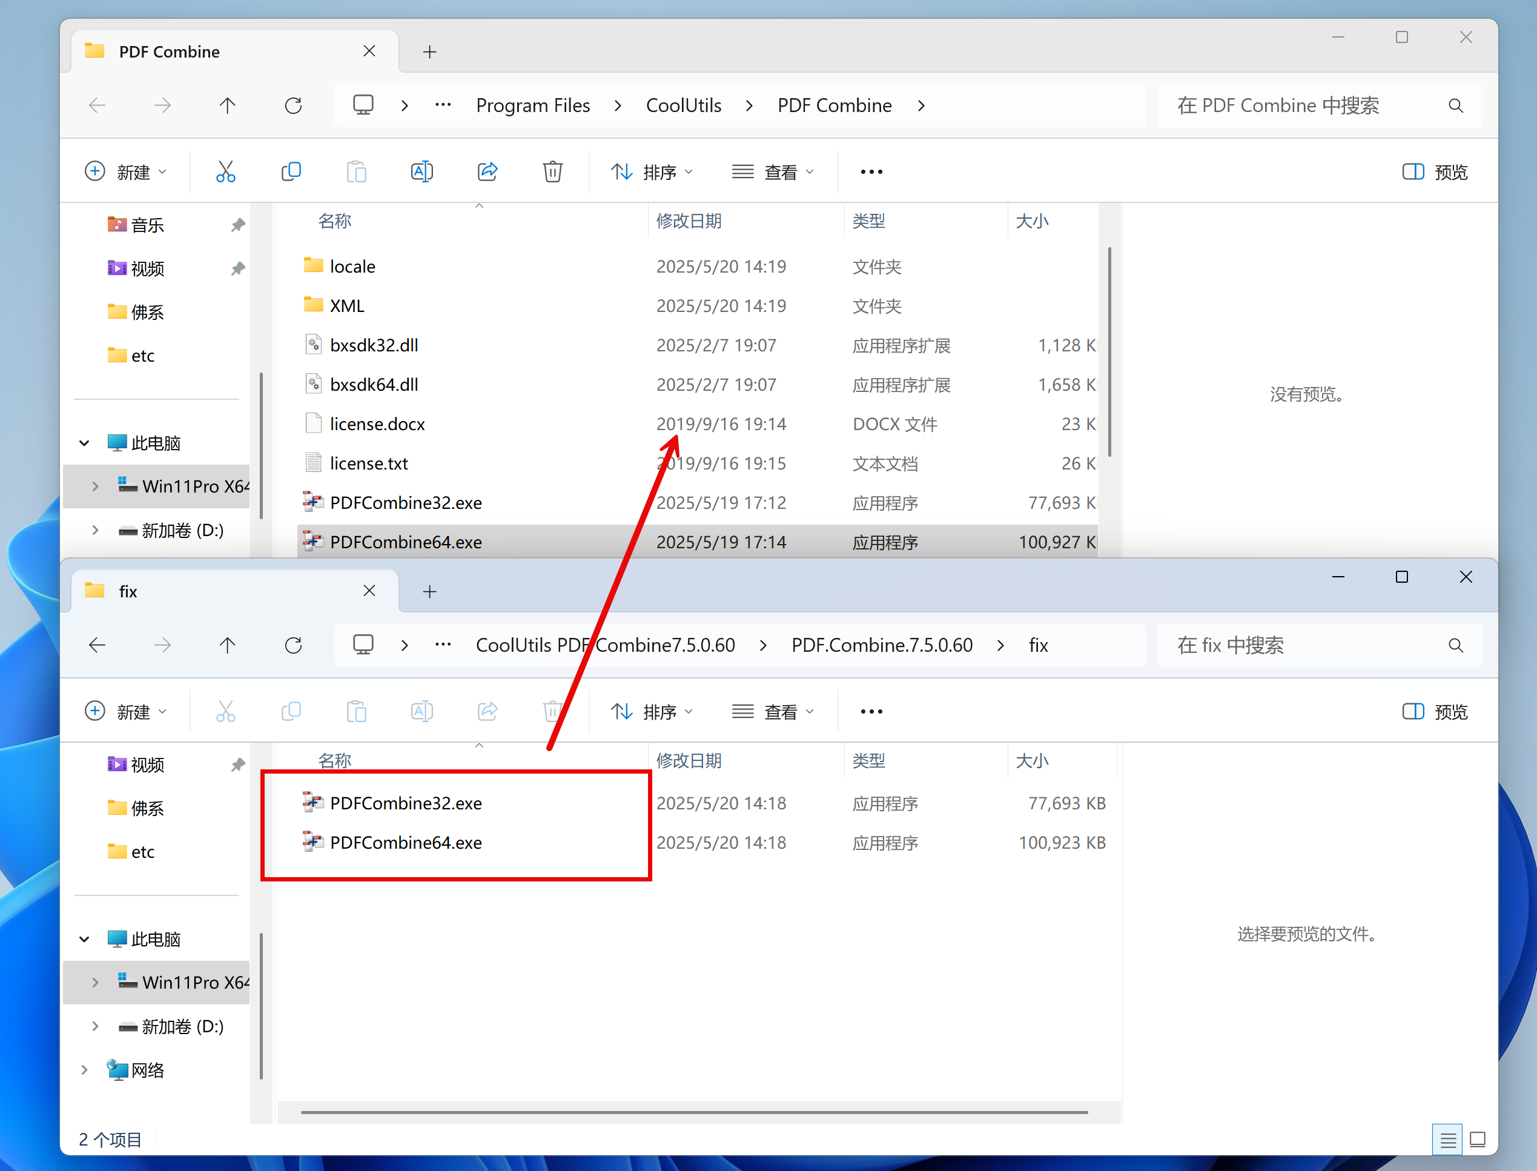This screenshot has width=1537, height=1171.
Task: Open the Sort dropdown in PDF Combine window
Action: click(651, 171)
